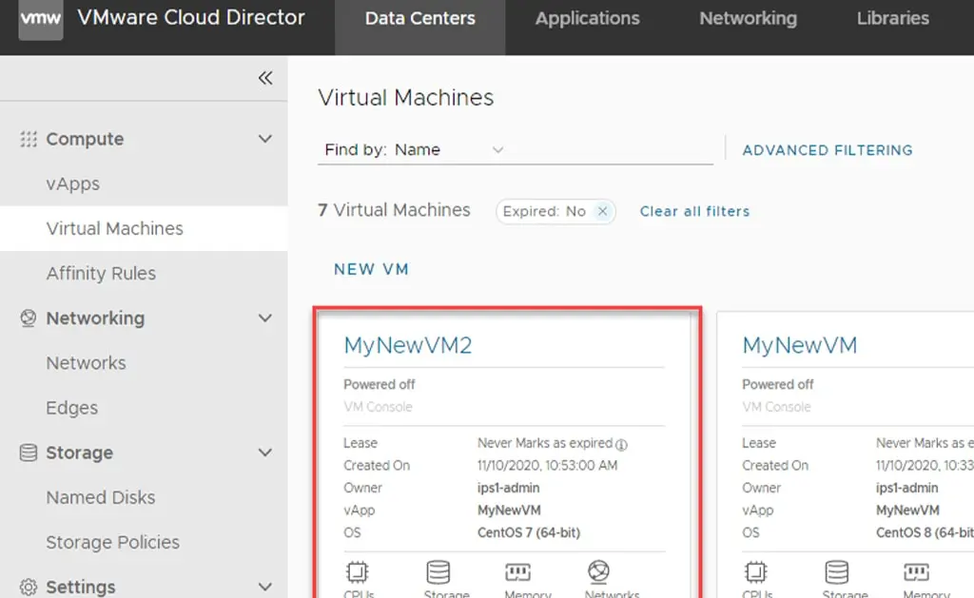This screenshot has width=974, height=598.
Task: Switch to the Applications tab
Action: pos(587,19)
